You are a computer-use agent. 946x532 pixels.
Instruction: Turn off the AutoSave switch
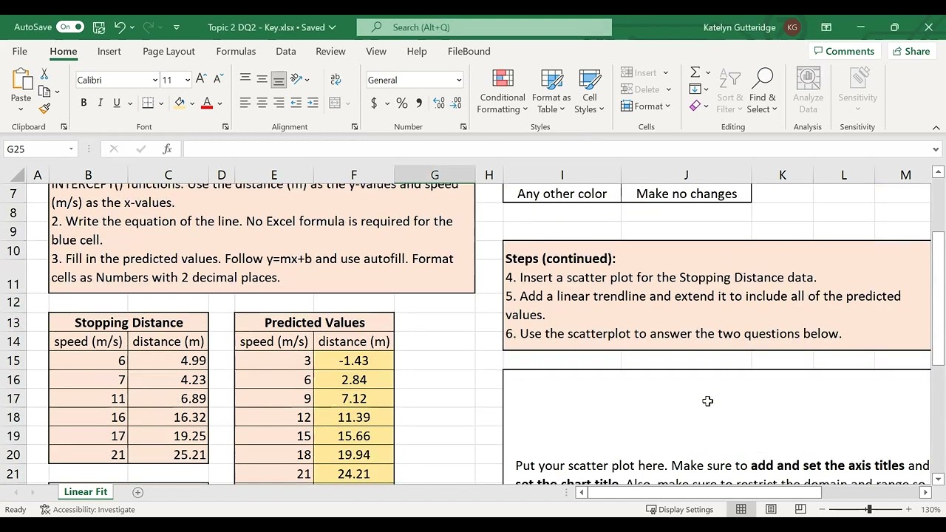(x=70, y=27)
